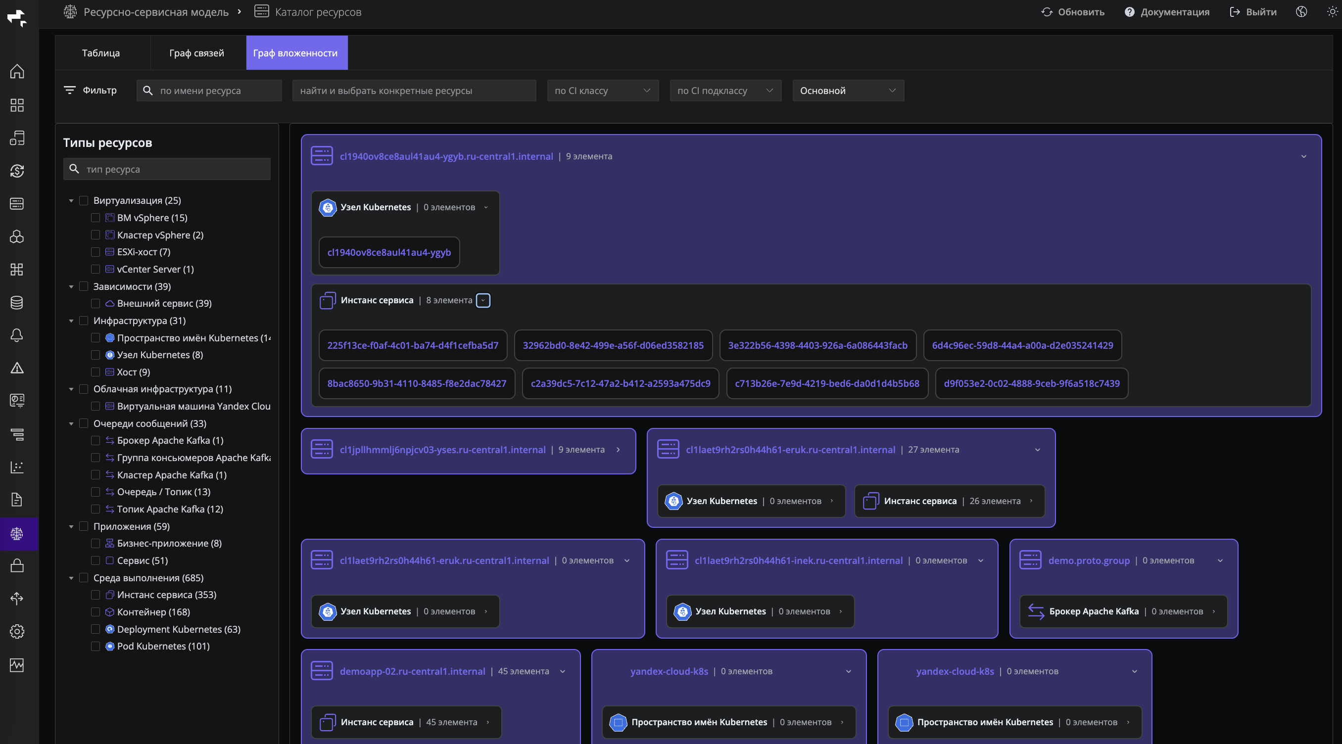
Task: Check the ВМ vSphere (15) checkbox
Action: pyautogui.click(x=96, y=218)
